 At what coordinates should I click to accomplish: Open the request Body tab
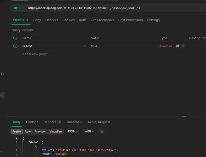click(x=37, y=20)
